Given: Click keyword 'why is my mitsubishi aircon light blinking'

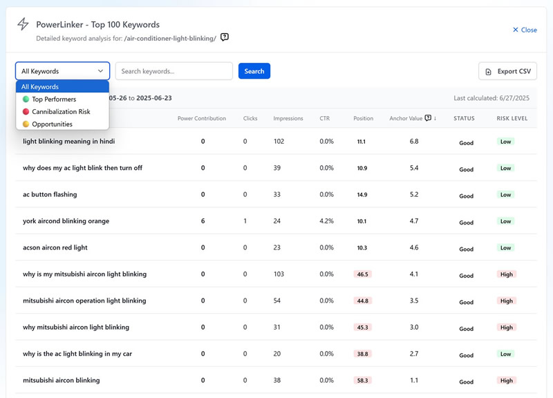Looking at the screenshot, I should (84, 274).
